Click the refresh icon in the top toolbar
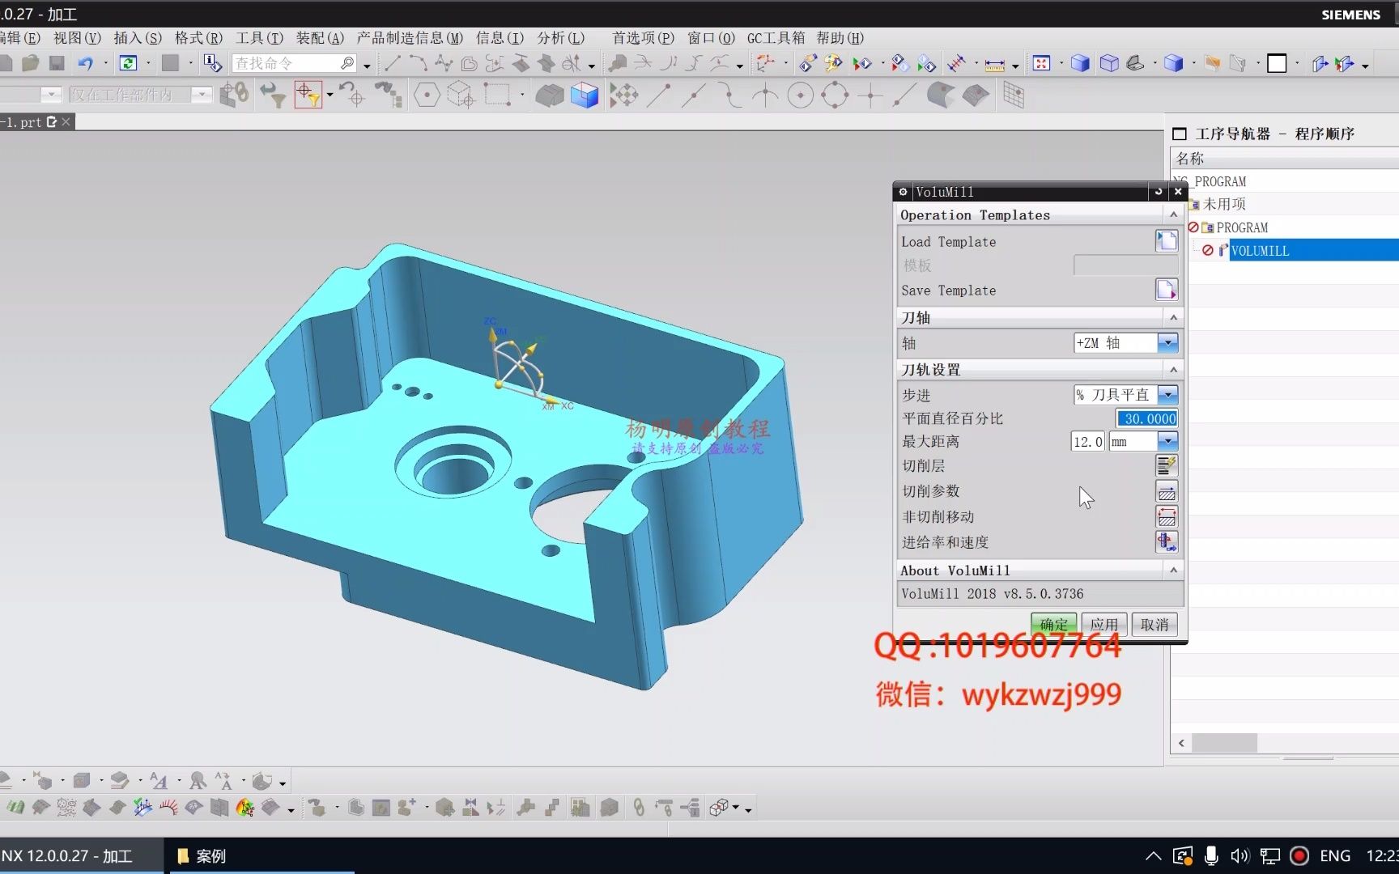This screenshot has height=874, width=1399. (x=129, y=62)
